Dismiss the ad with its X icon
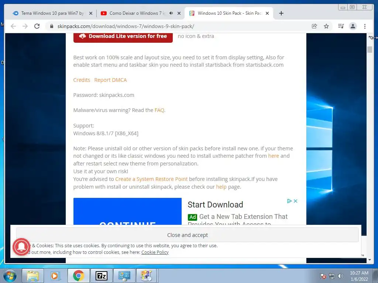378x283 pixels. tap(296, 201)
